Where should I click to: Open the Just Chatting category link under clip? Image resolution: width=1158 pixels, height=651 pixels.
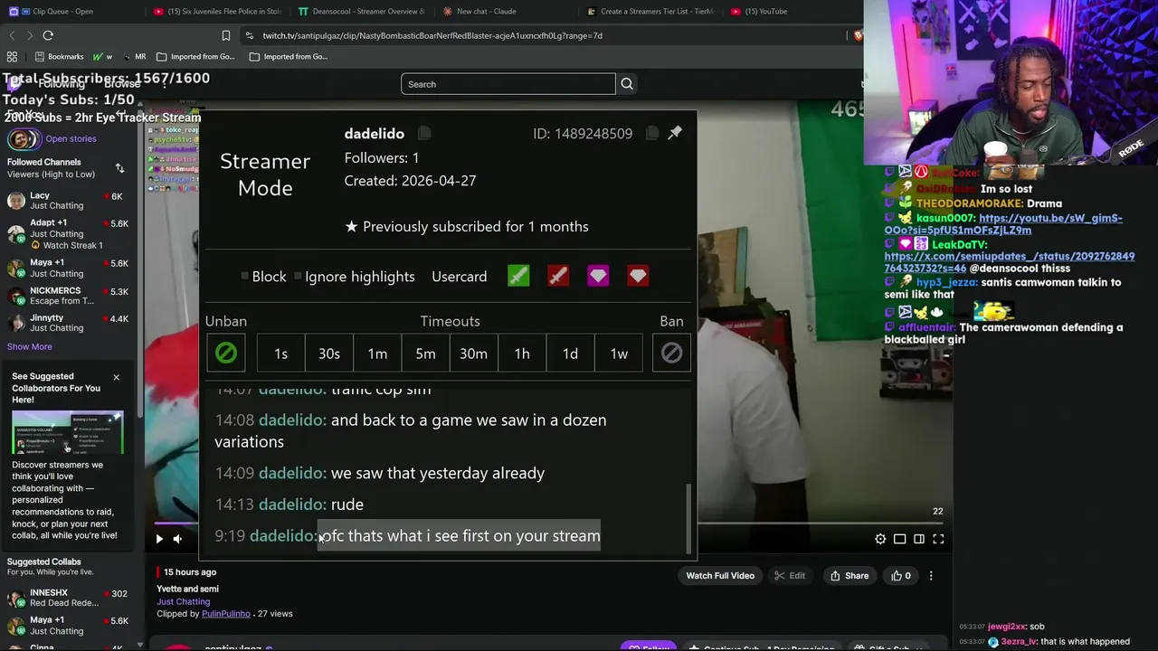coord(183,601)
